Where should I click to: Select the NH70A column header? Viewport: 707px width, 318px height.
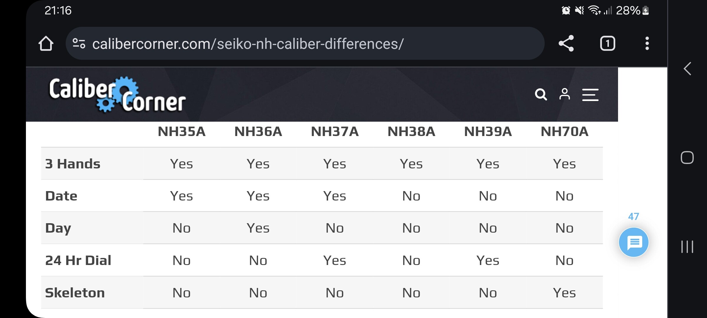(x=564, y=131)
